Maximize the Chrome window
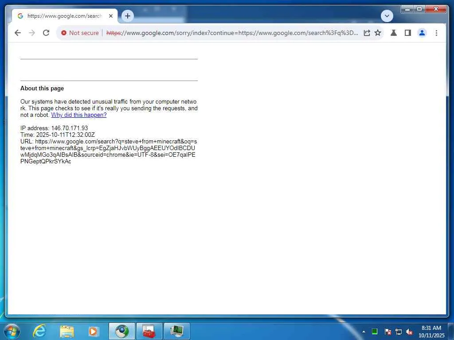454x340 pixels. pos(419,9)
